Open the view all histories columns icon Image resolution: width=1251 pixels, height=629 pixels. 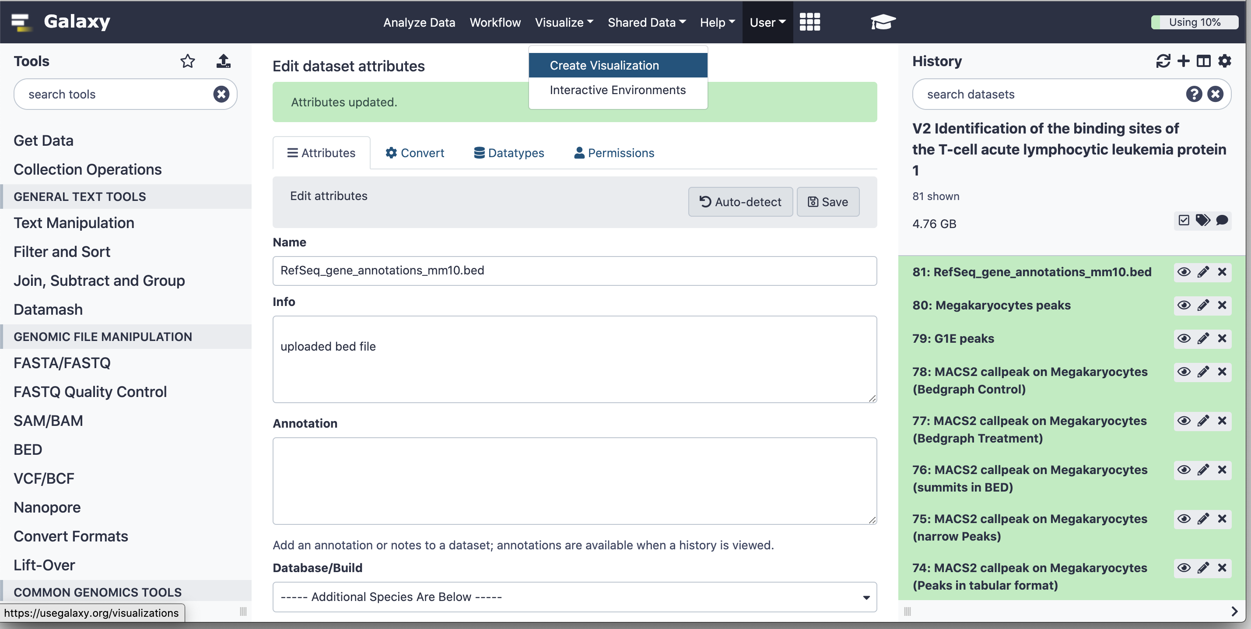[x=1203, y=61]
